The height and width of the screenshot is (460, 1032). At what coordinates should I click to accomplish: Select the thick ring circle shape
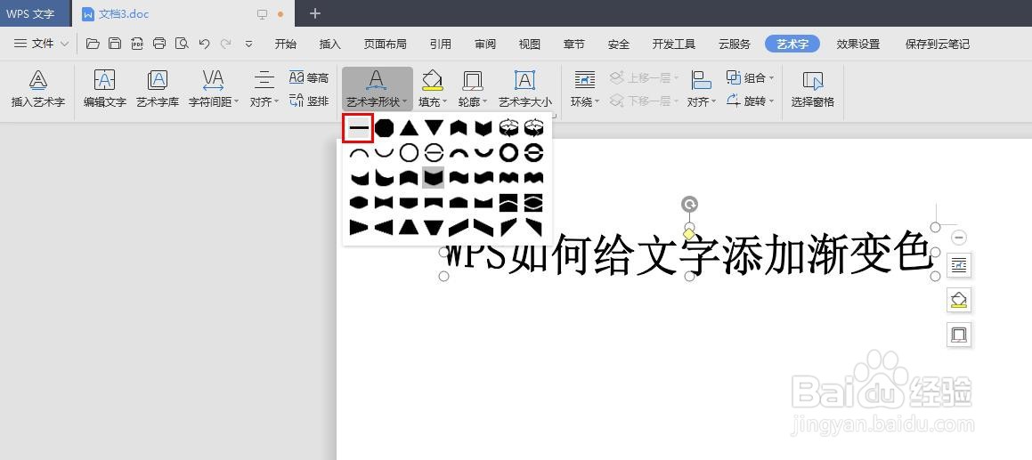point(508,153)
